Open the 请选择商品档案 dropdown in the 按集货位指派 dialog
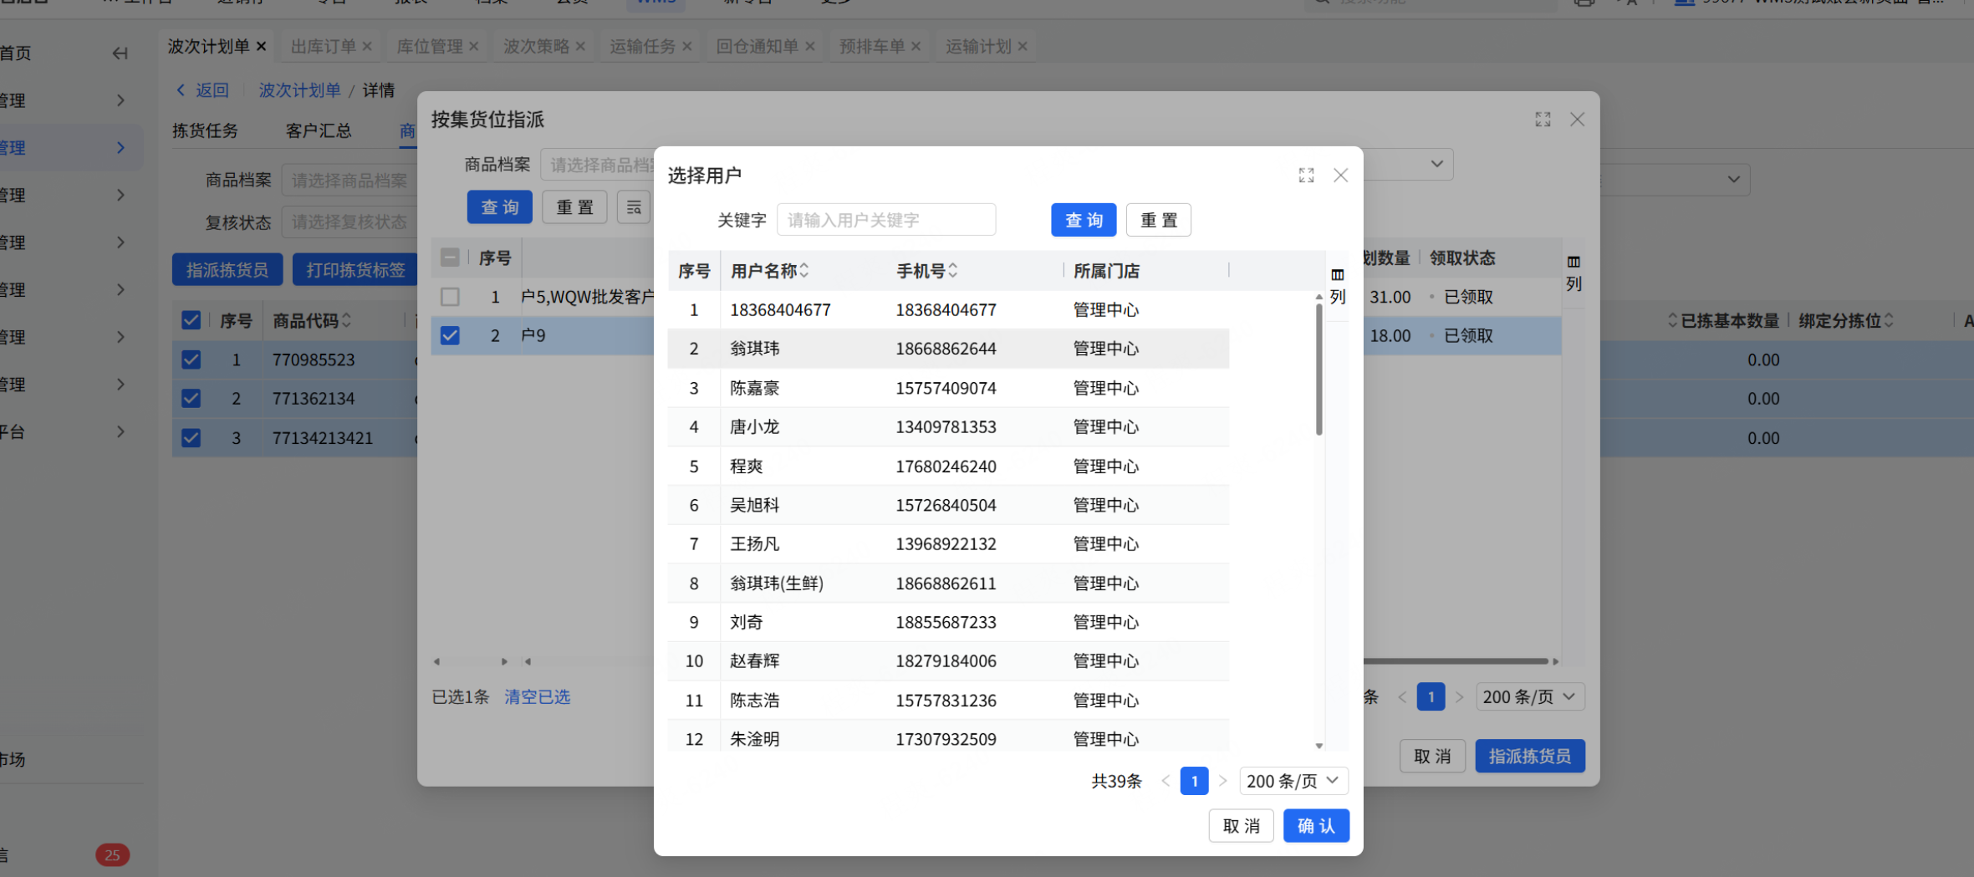The width and height of the screenshot is (1974, 877). click(598, 166)
